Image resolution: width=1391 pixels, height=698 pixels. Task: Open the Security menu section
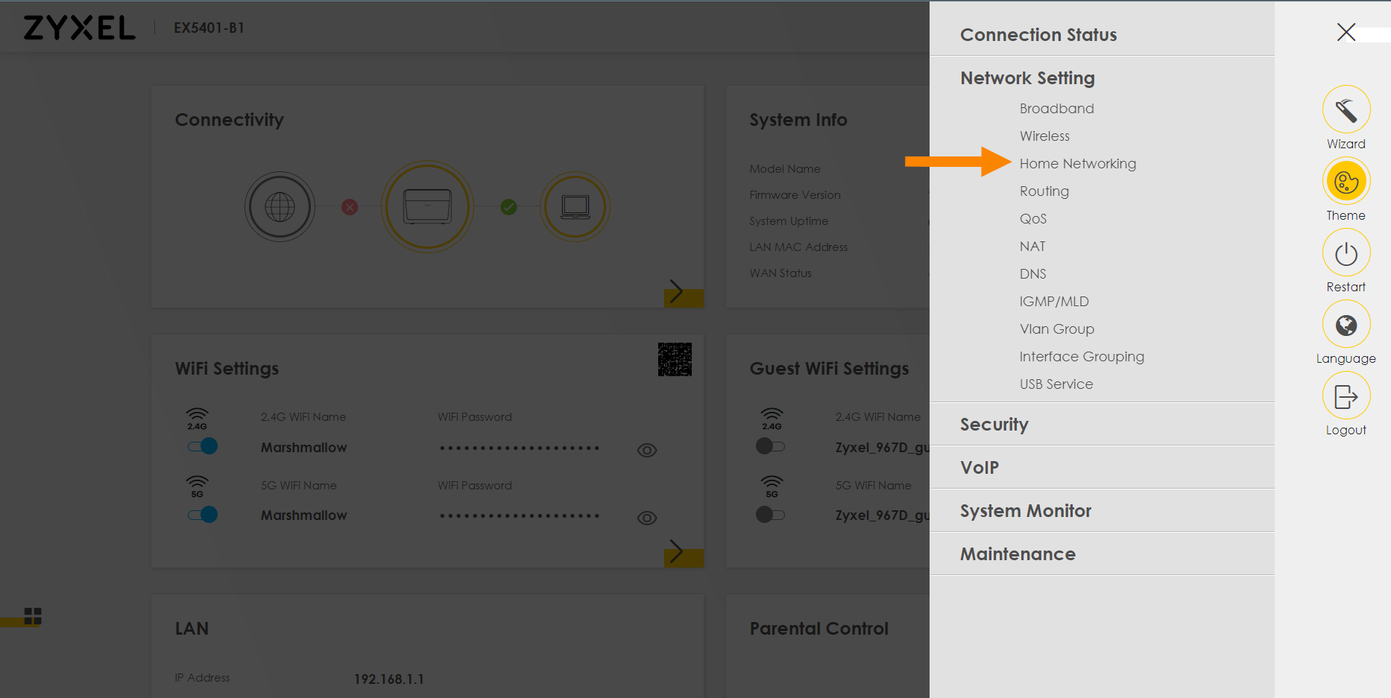(994, 424)
